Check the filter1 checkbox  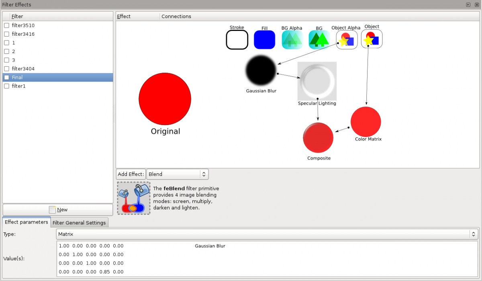(6, 86)
